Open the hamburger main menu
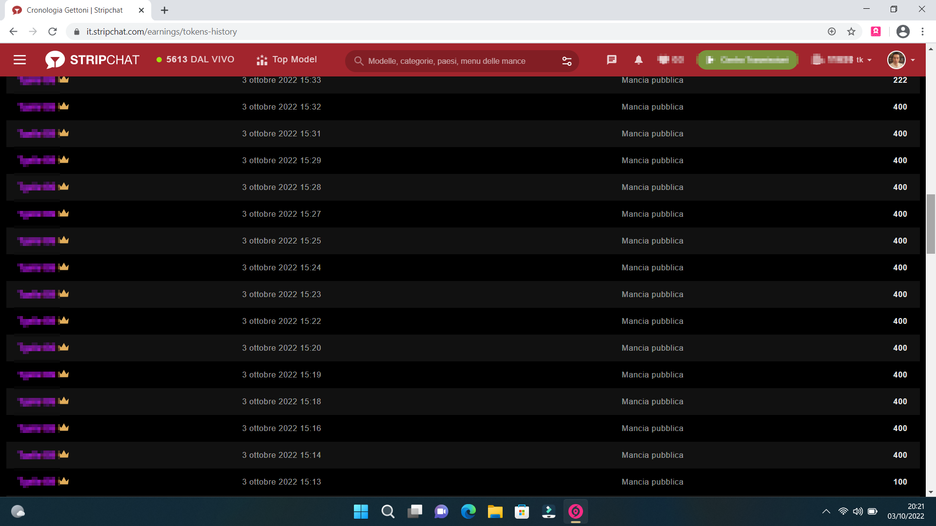The height and width of the screenshot is (526, 936). tap(19, 60)
